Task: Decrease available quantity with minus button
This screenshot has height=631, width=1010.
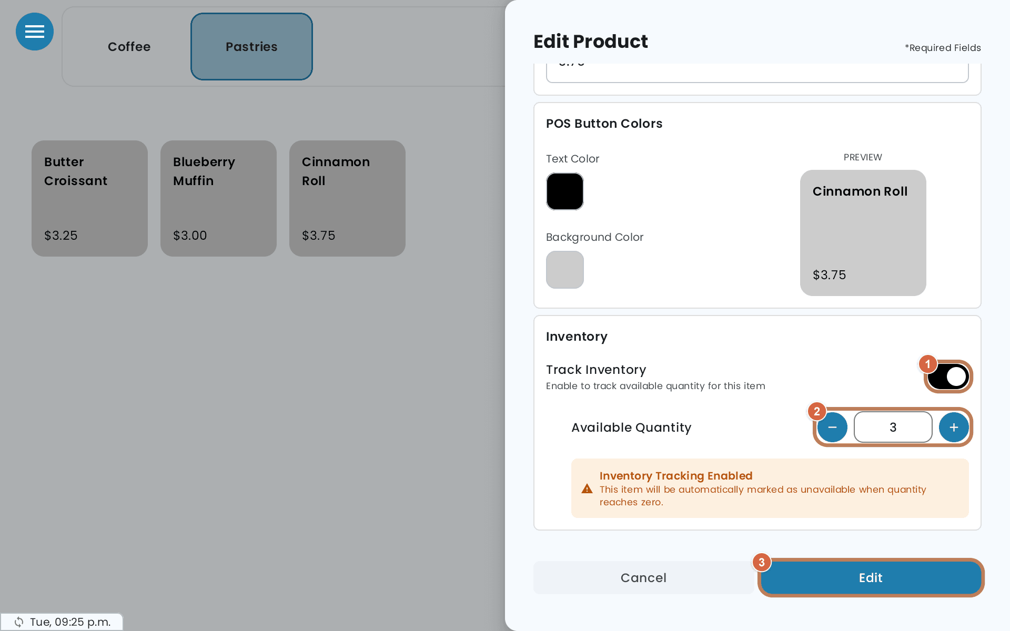Action: tap(832, 427)
